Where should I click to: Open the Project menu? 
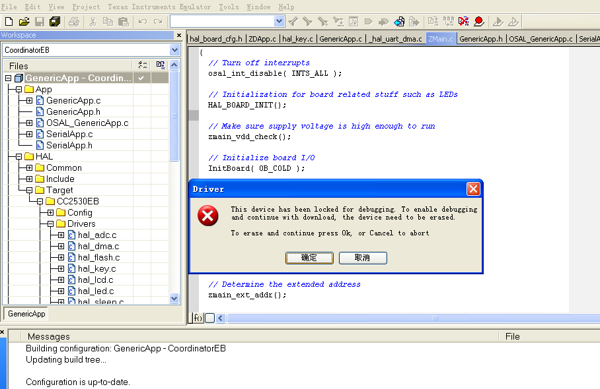[86, 7]
